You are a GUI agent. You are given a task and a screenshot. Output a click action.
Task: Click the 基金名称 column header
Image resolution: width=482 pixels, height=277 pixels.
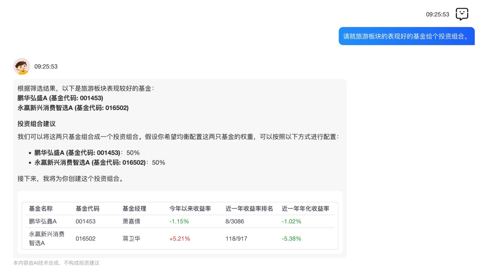[41, 209]
